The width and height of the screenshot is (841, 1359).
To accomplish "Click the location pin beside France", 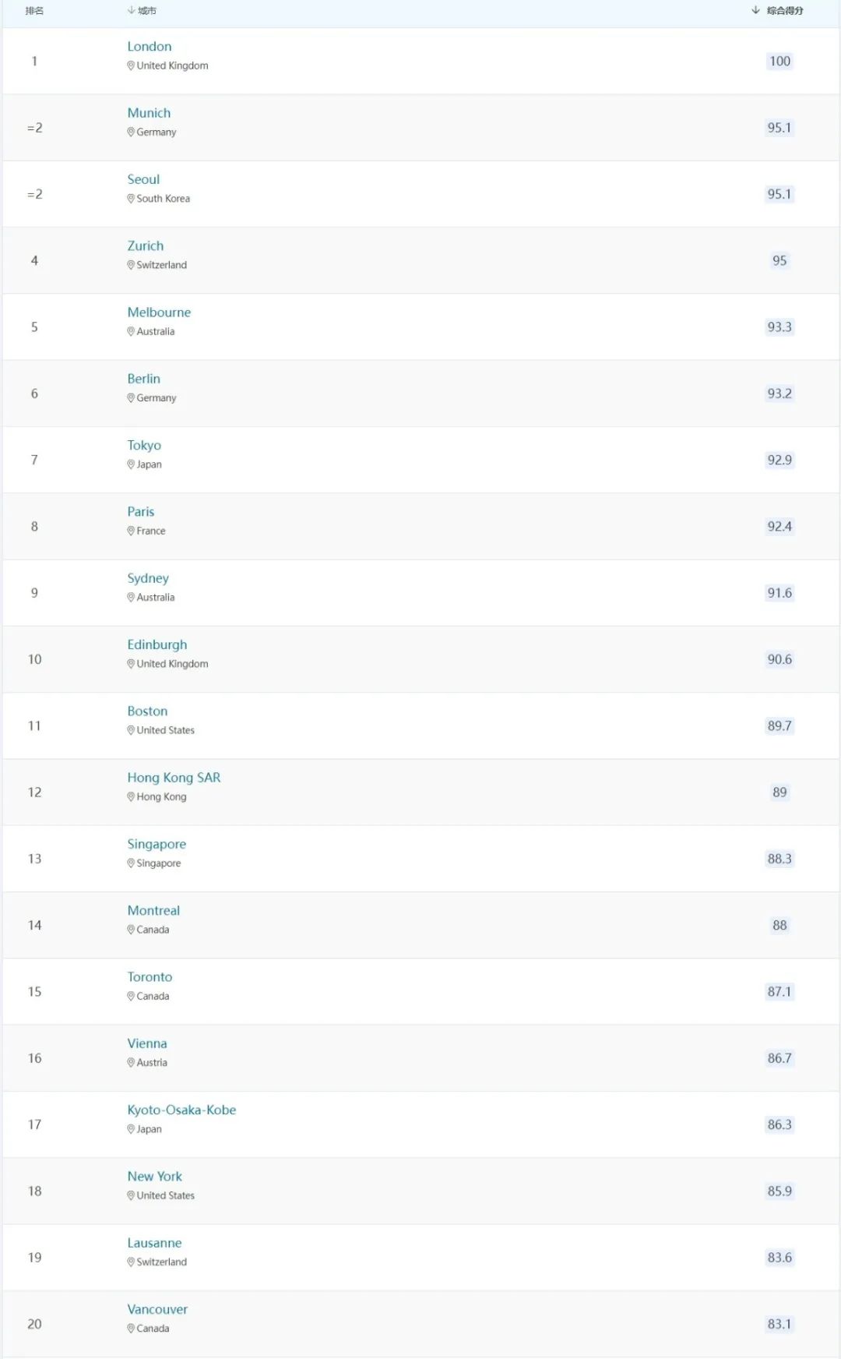I will click(131, 531).
